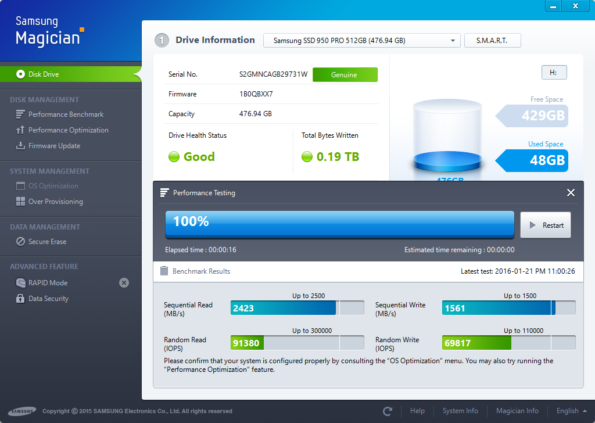This screenshot has width=595, height=423.
Task: Click the Secure Erase icon
Action: pyautogui.click(x=20, y=242)
